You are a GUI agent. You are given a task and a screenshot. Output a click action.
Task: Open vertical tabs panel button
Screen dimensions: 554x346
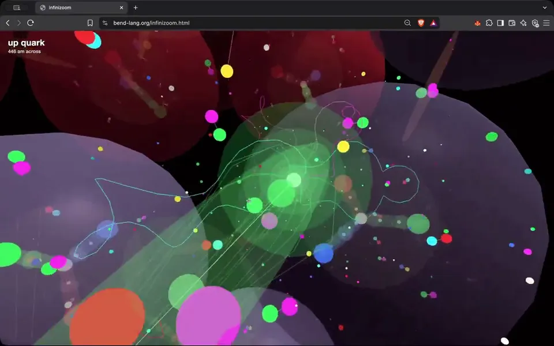17,7
